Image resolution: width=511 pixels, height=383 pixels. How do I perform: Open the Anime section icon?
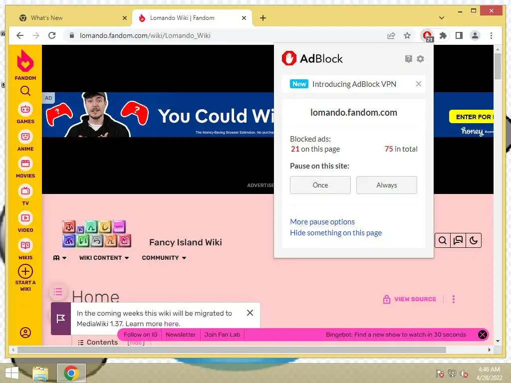pyautogui.click(x=25, y=137)
